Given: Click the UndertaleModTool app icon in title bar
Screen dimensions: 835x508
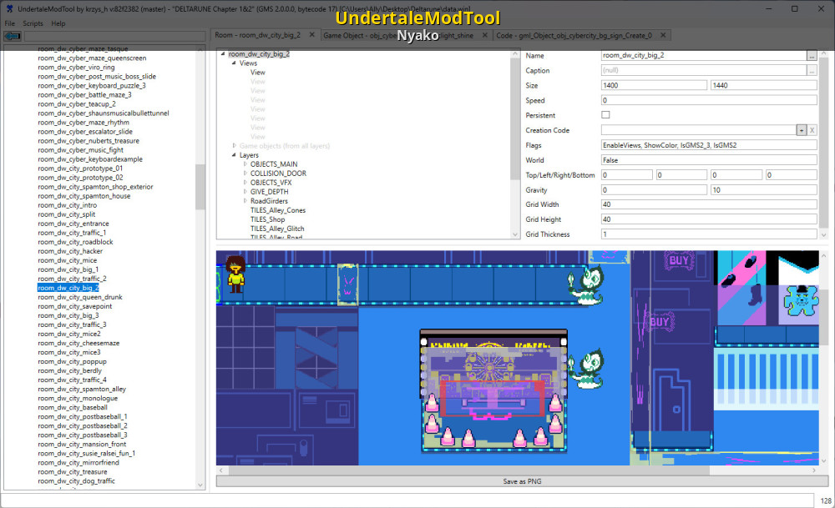Looking at the screenshot, I should click(9, 8).
